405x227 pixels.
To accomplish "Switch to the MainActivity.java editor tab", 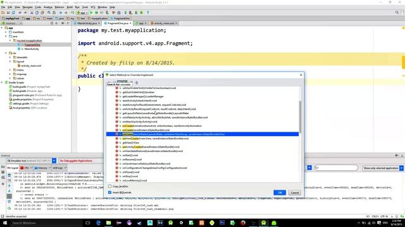I will click(87, 23).
